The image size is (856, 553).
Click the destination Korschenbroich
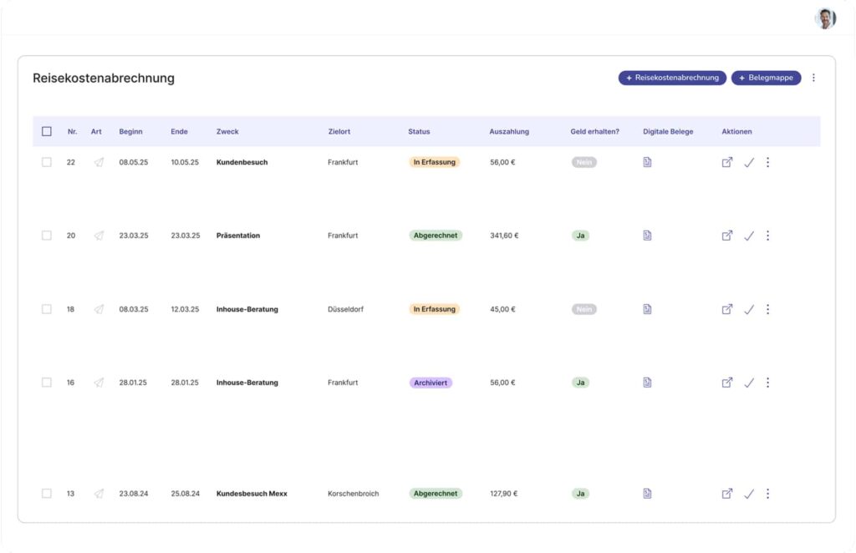354,494
